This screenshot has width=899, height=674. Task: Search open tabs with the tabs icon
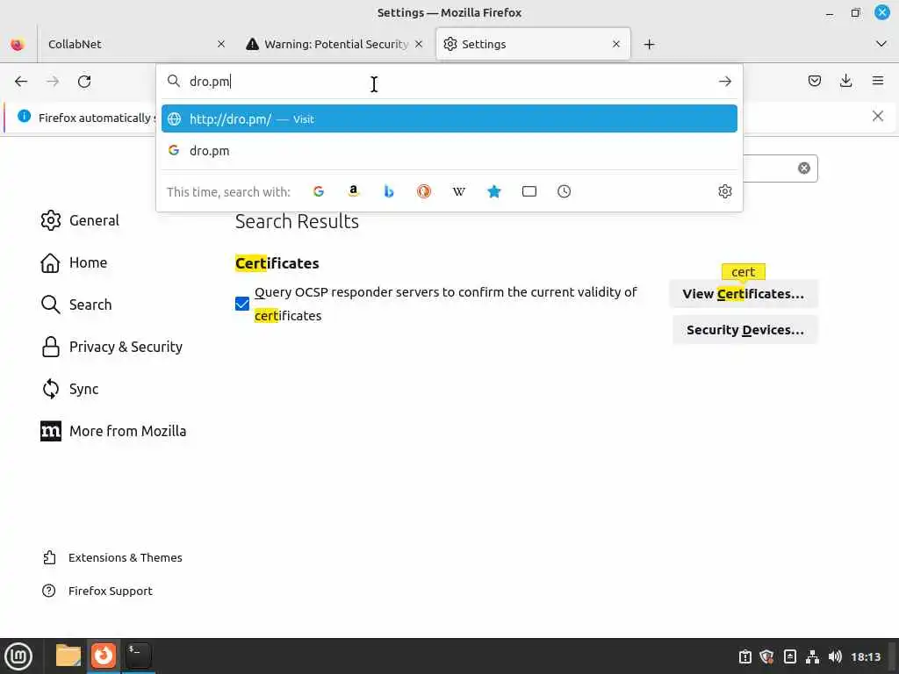529,191
